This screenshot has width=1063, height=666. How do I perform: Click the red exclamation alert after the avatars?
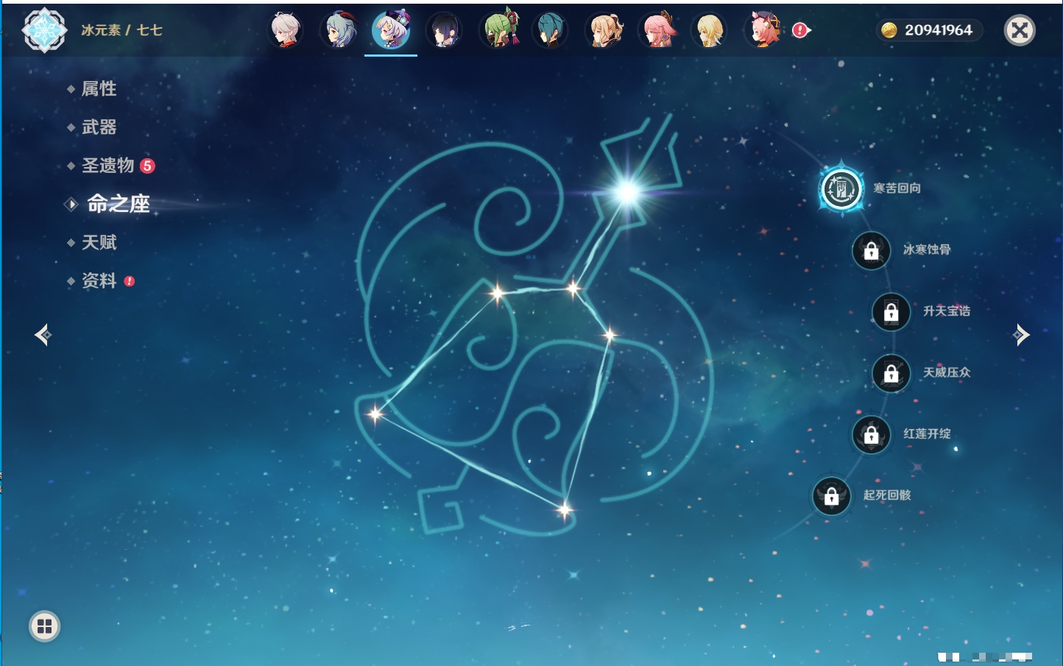click(x=800, y=30)
